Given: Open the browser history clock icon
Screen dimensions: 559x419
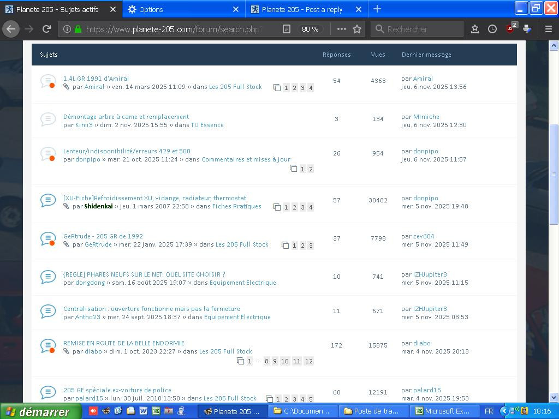Looking at the screenshot, I should [492, 29].
